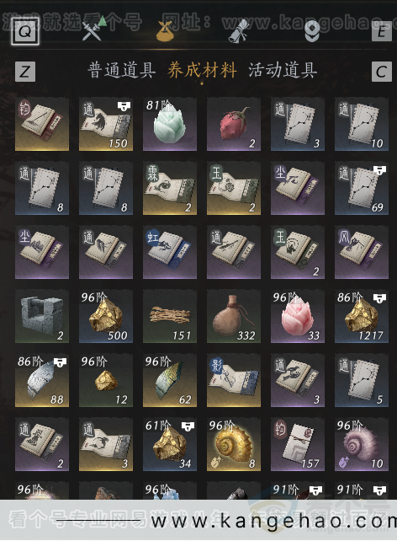Viewport: 397px width, 541px height.
Task: Select 养成材料 tab
Action: pyautogui.click(x=202, y=71)
